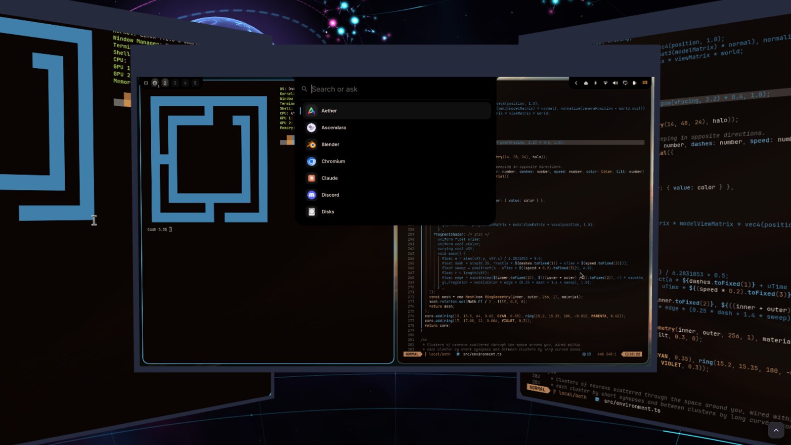Click the local/both branch status text
The width and height of the screenshot is (791, 445).
pyautogui.click(x=439, y=354)
